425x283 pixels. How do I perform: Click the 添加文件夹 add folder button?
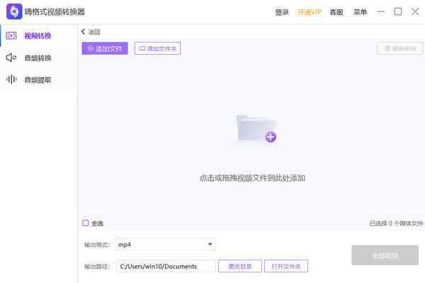[x=157, y=48]
